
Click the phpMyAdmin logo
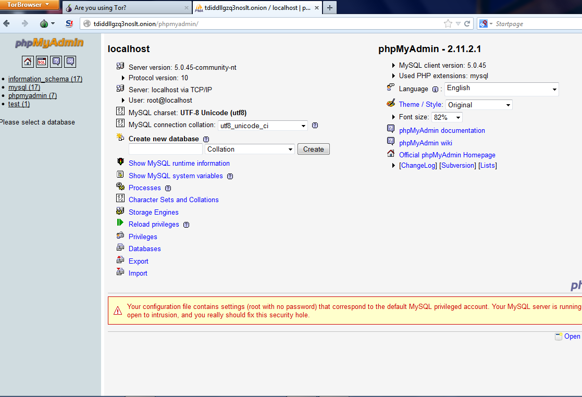49,43
